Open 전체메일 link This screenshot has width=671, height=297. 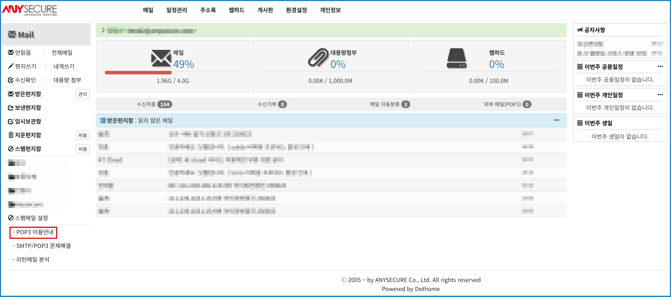tap(62, 53)
